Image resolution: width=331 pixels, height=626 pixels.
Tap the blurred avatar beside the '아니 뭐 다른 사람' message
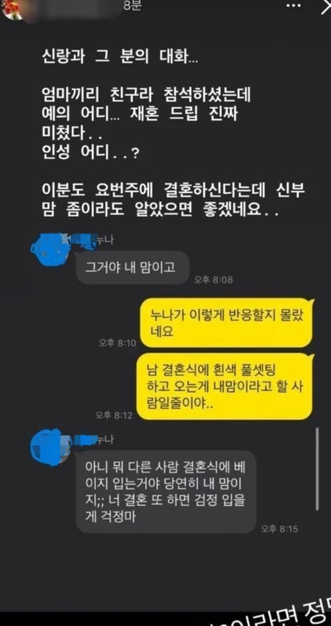click(50, 446)
